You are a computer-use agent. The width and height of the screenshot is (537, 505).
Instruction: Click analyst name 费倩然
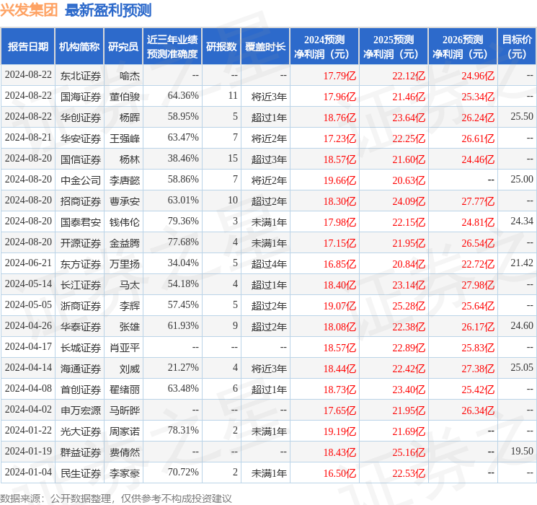(x=125, y=452)
